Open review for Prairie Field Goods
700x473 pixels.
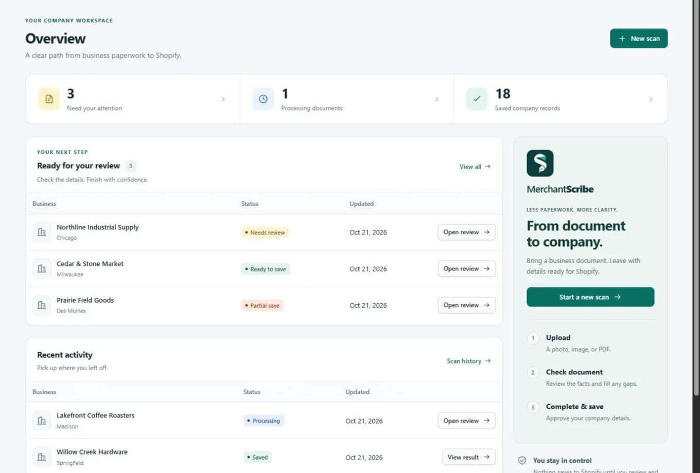coord(466,305)
